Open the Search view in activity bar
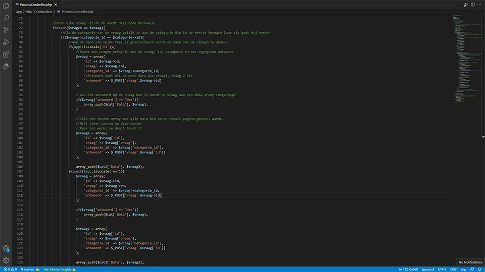This screenshot has height=272, width=485. [x=6, y=18]
